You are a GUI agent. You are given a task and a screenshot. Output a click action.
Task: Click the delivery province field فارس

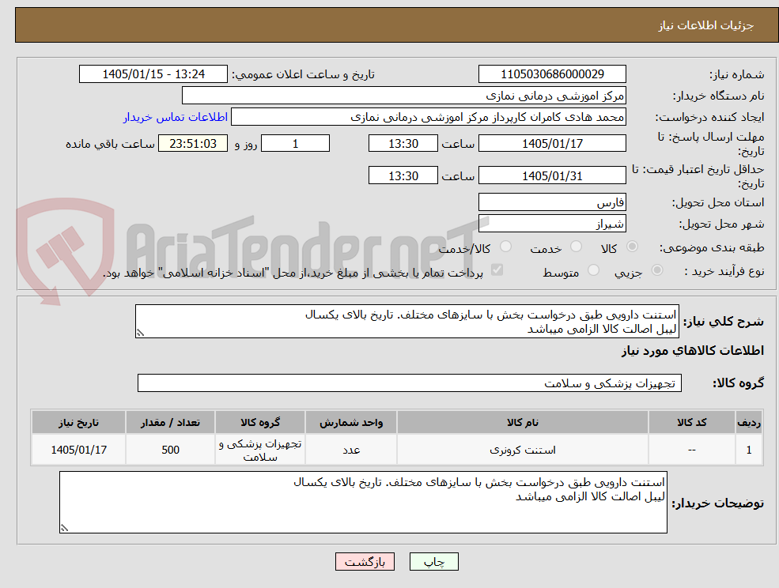pos(552,202)
